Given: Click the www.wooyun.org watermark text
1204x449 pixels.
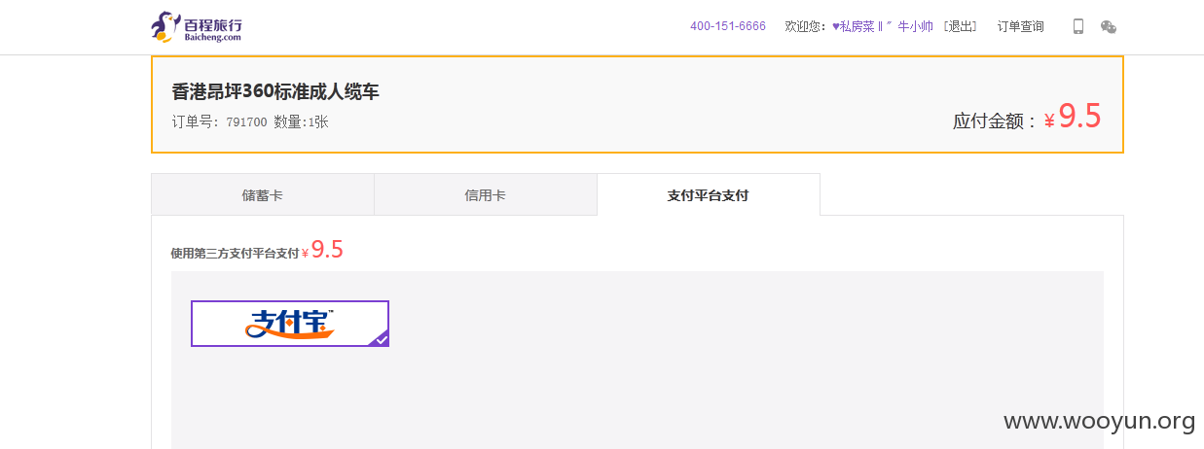Looking at the screenshot, I should tap(1100, 421).
